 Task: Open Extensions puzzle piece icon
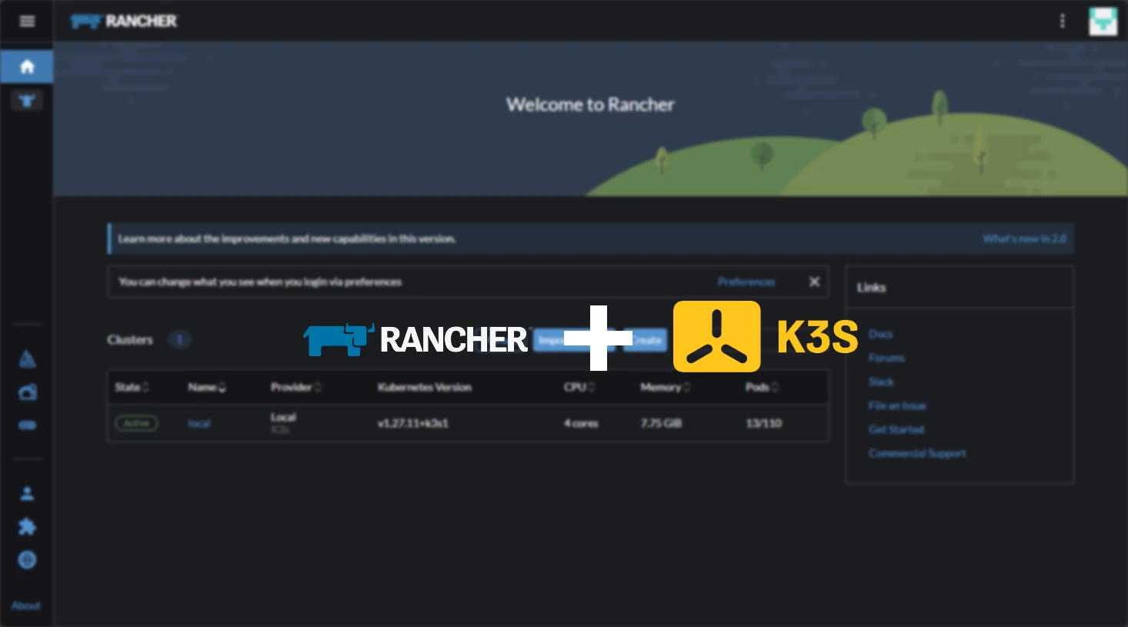(27, 527)
